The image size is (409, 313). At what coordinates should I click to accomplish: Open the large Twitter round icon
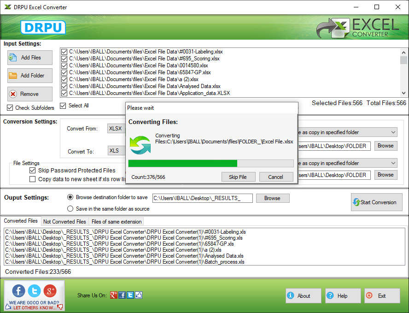[x=35, y=290]
